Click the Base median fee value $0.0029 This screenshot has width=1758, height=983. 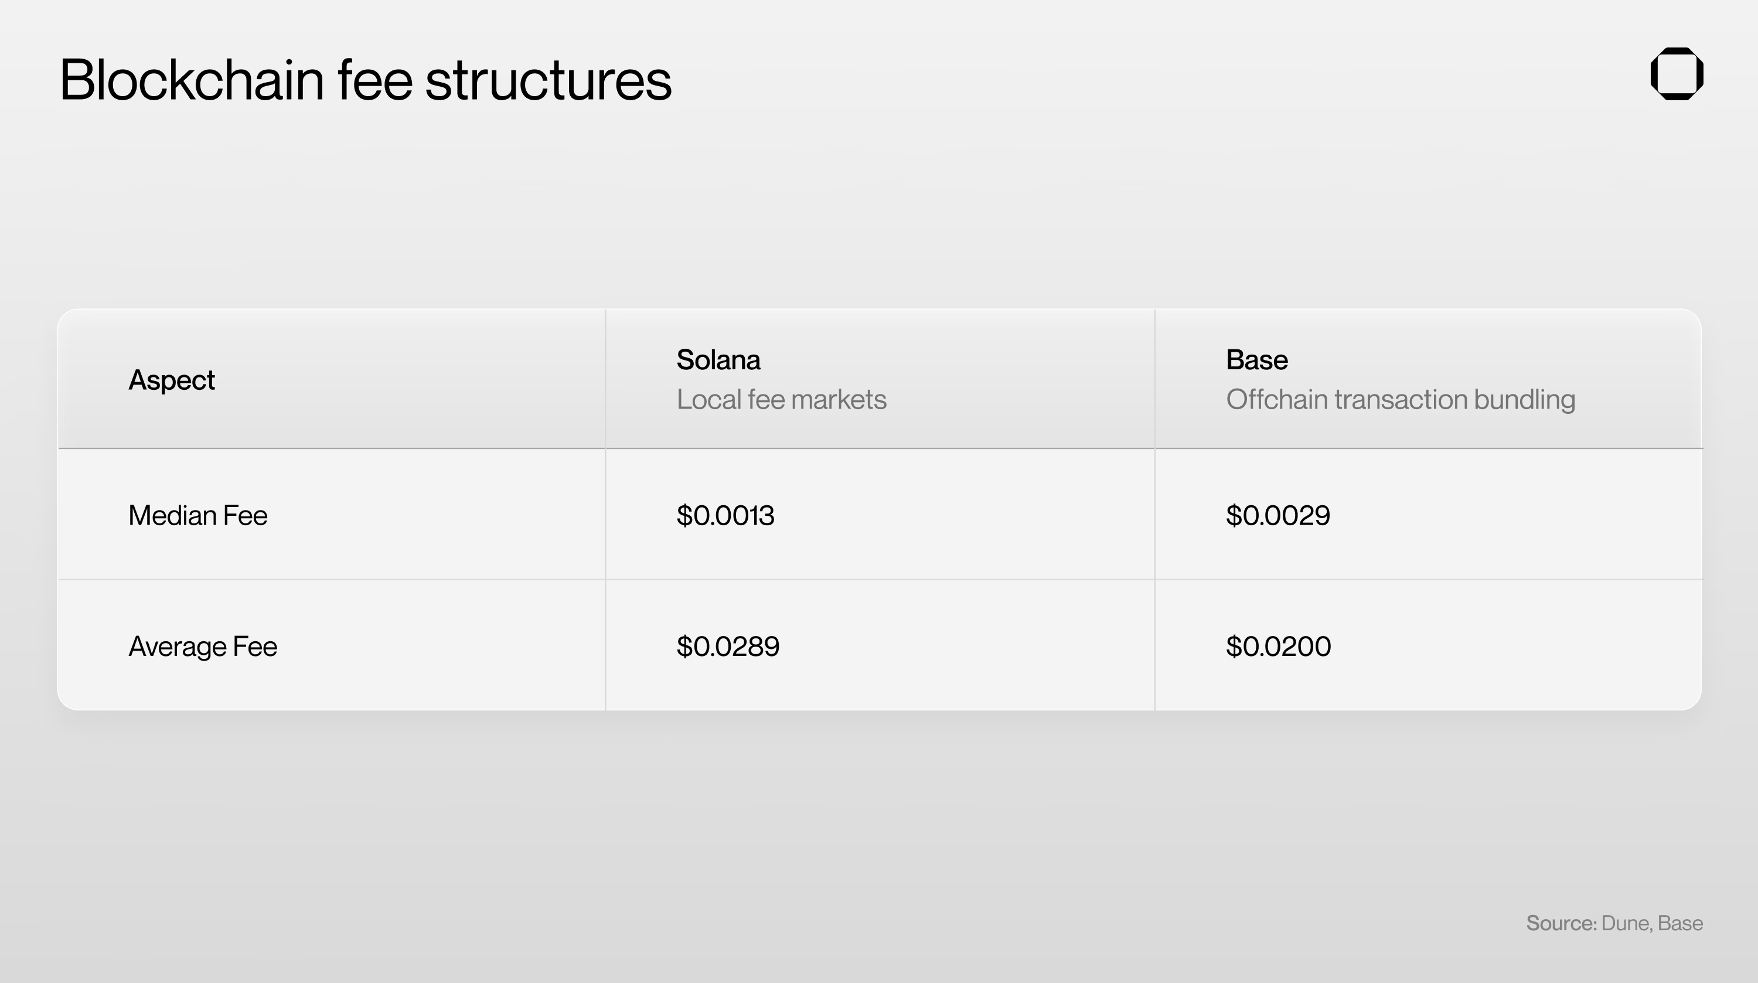point(1277,515)
